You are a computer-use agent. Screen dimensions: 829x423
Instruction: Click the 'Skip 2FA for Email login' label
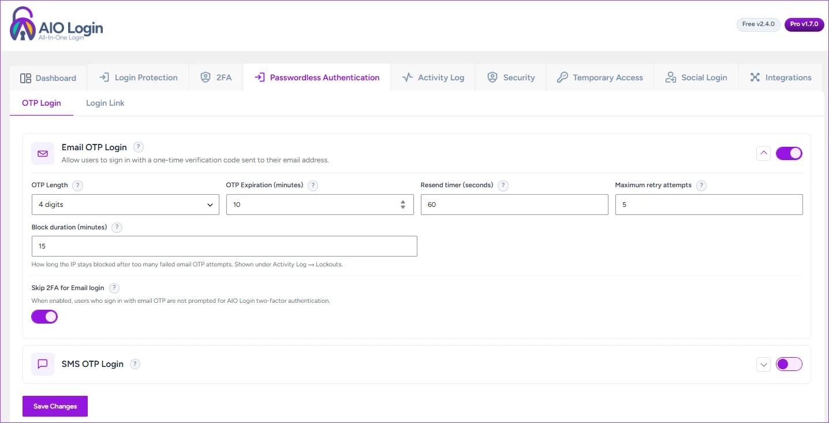tap(68, 288)
